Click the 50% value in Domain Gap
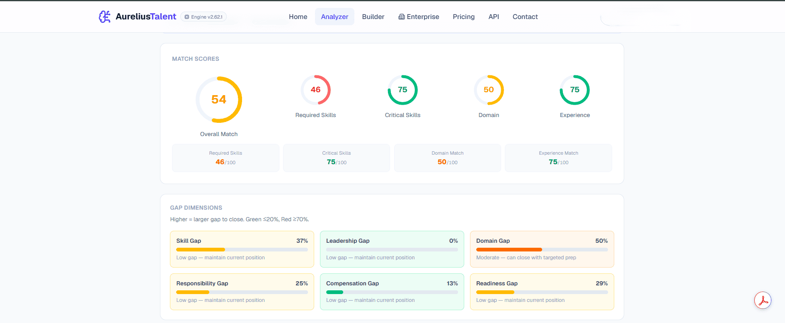Viewport: 785px width, 323px height. (x=601, y=241)
